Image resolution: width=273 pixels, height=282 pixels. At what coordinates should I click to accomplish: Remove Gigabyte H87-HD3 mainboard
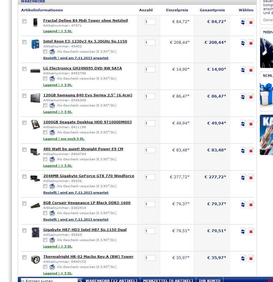click(x=251, y=232)
